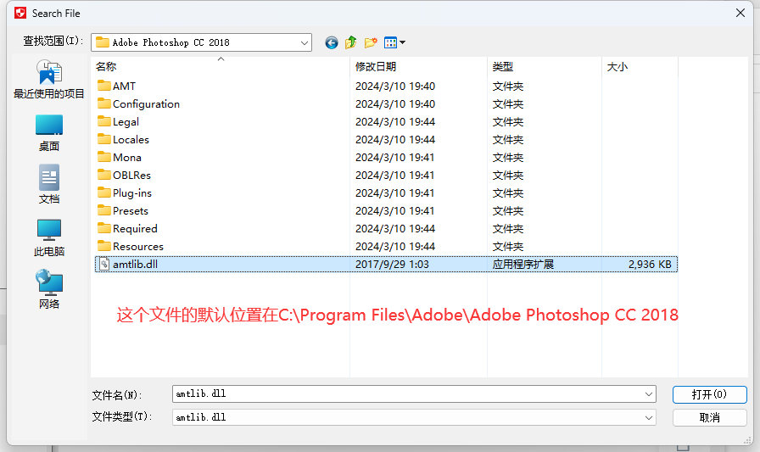The width and height of the screenshot is (760, 452).
Task: Select the OBLRes folder name
Action: click(x=131, y=176)
